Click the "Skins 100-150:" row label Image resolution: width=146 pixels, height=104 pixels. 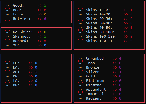coord(101,37)
